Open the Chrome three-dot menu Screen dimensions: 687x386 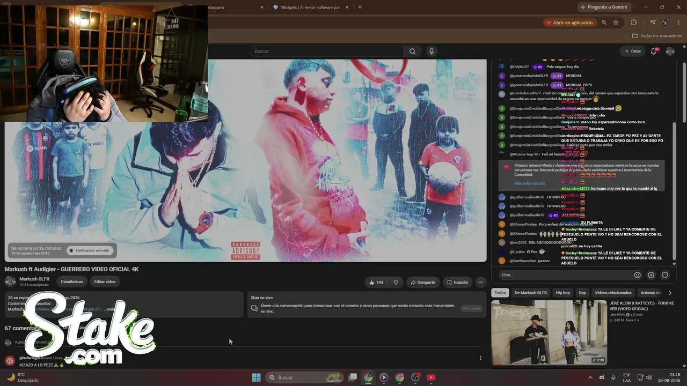678,23
